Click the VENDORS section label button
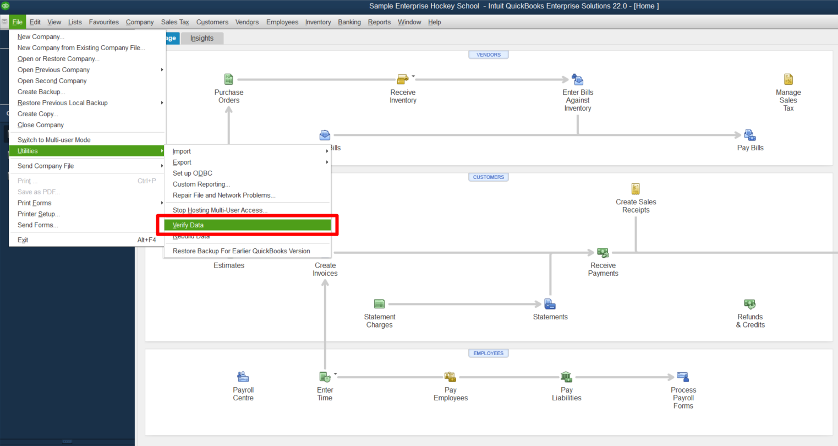 [x=489, y=55]
